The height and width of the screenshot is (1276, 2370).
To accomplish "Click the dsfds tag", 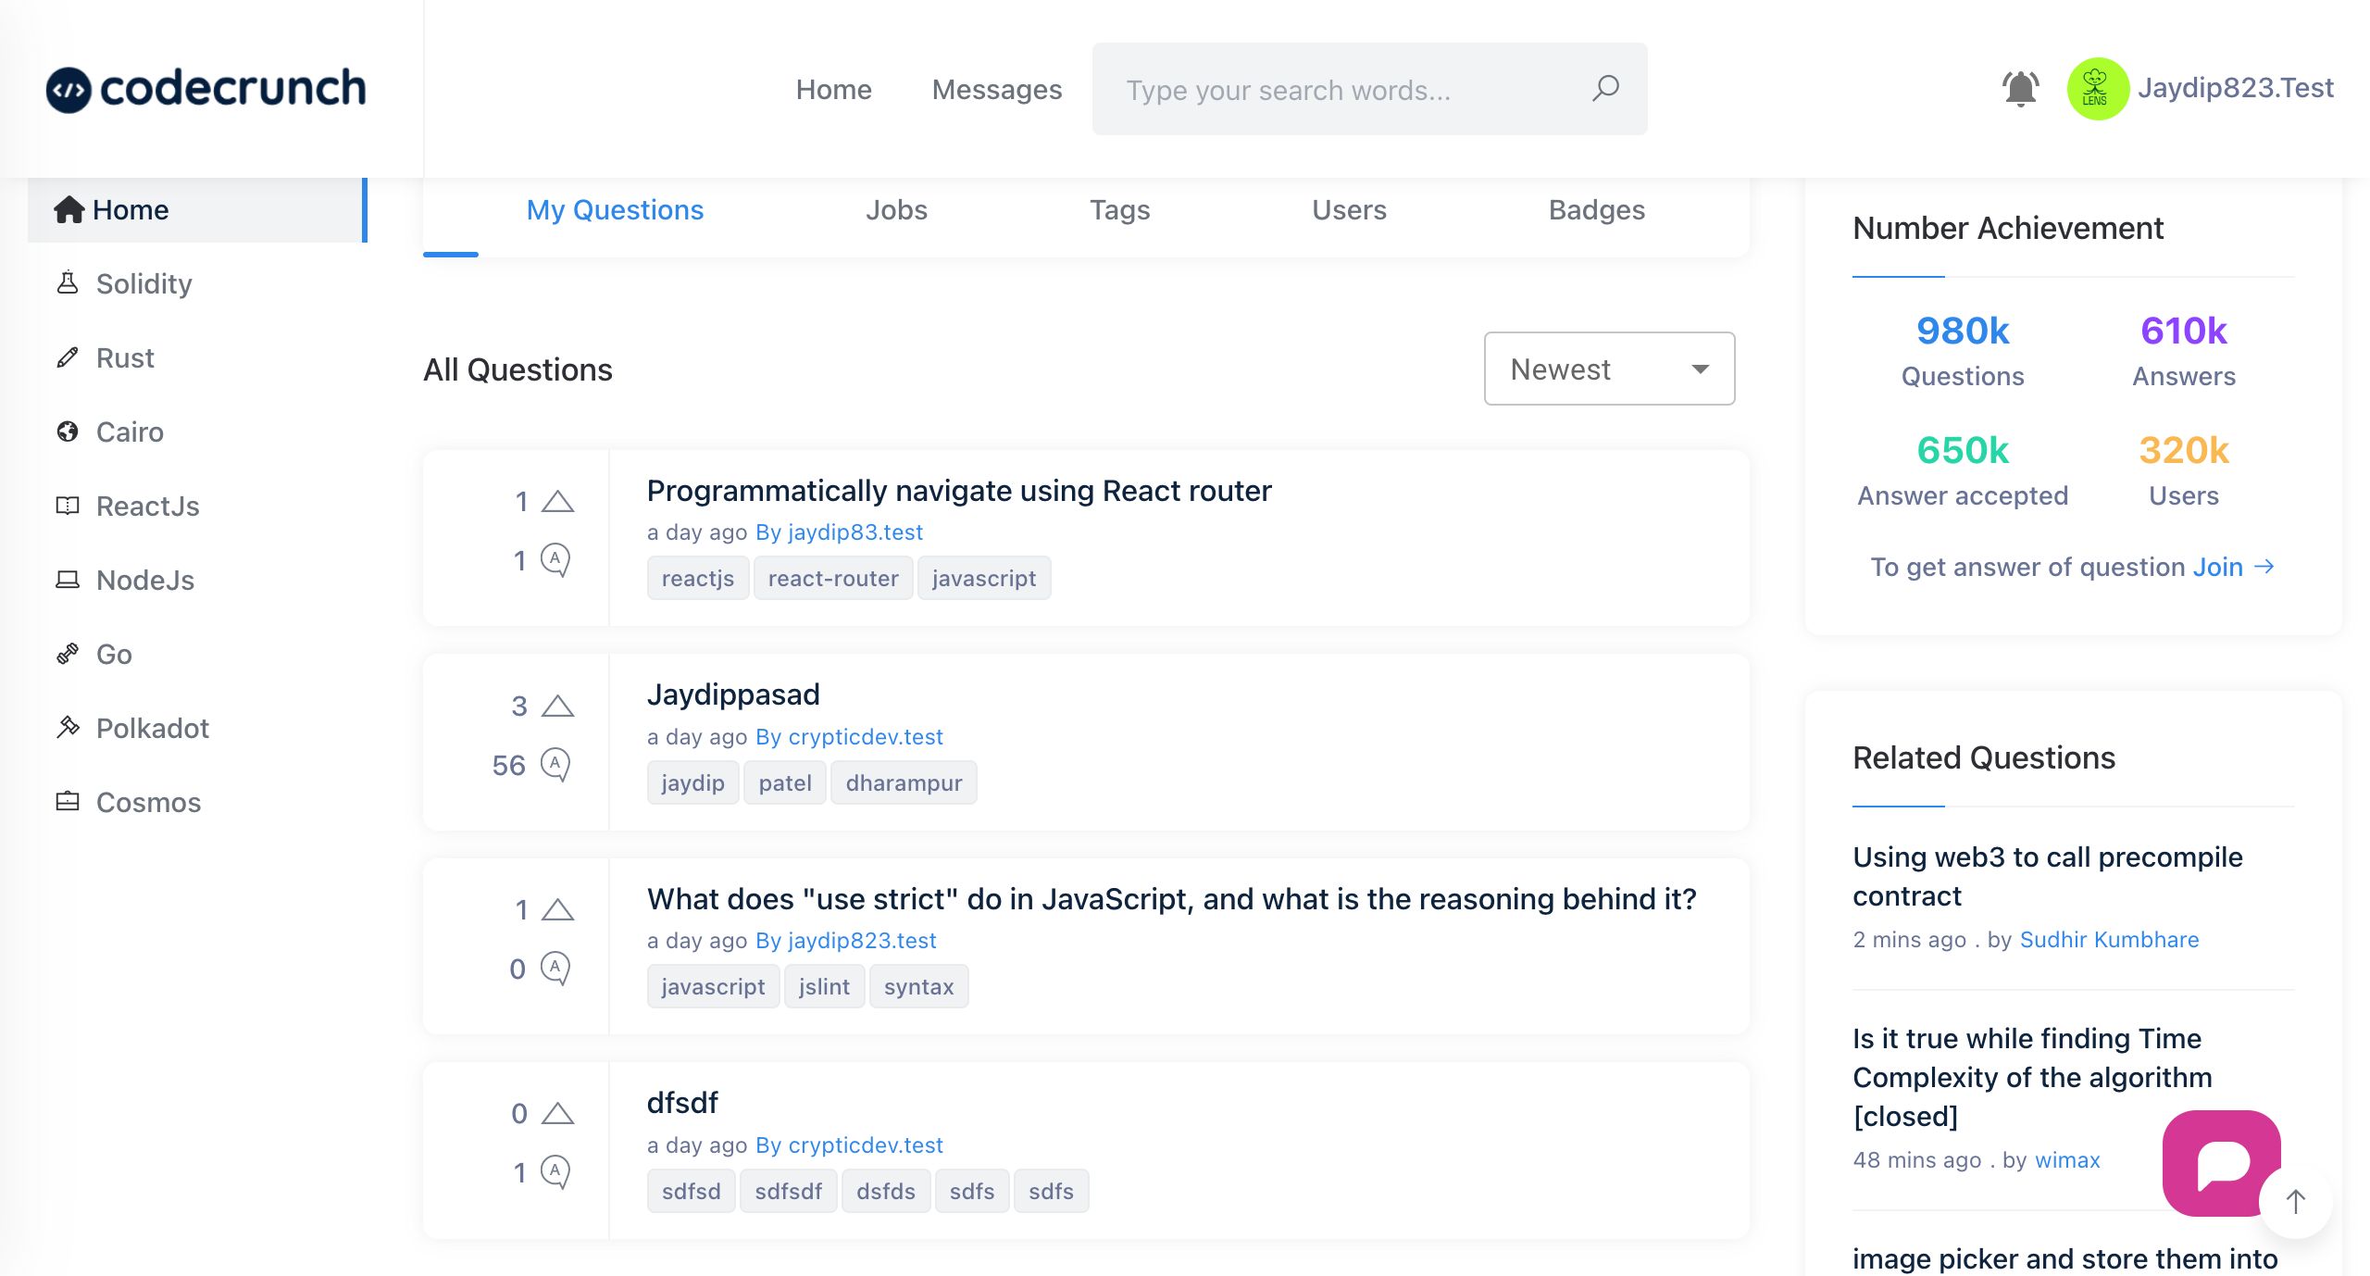I will [886, 1191].
